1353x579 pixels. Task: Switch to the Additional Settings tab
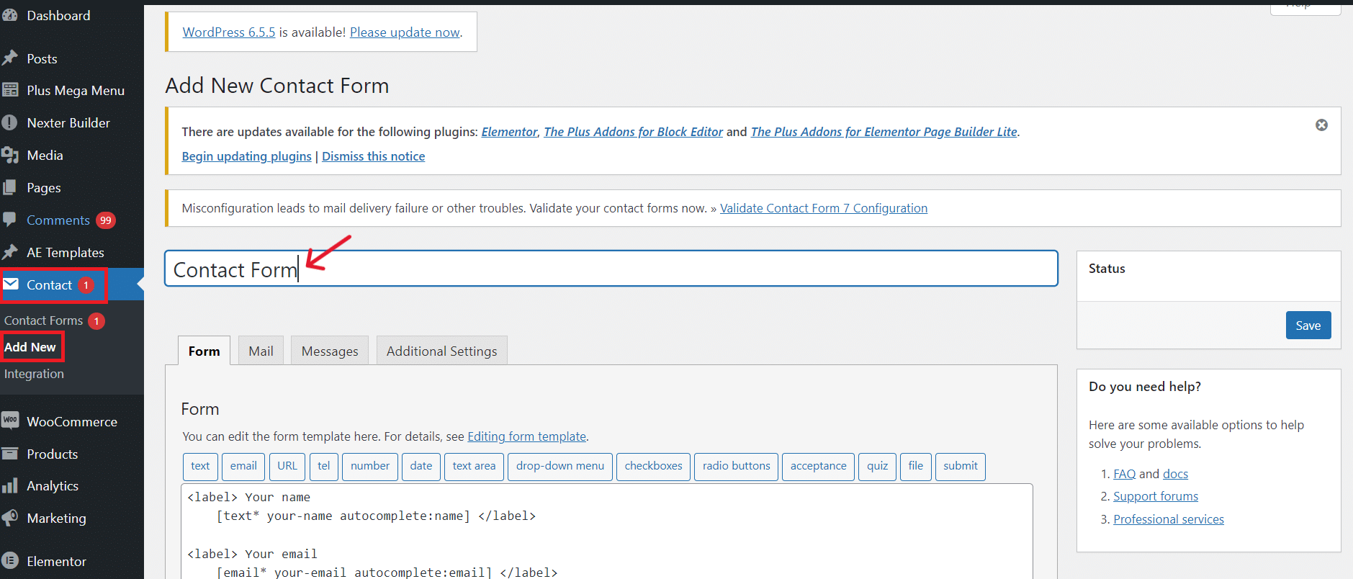click(x=442, y=351)
